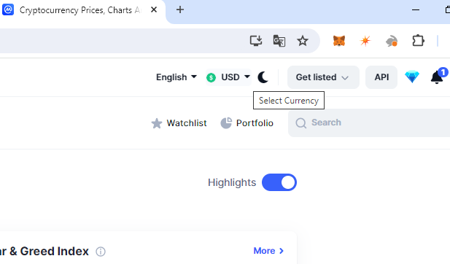The height and width of the screenshot is (264, 450).
Task: Click into the Search field
Action: coord(369,123)
